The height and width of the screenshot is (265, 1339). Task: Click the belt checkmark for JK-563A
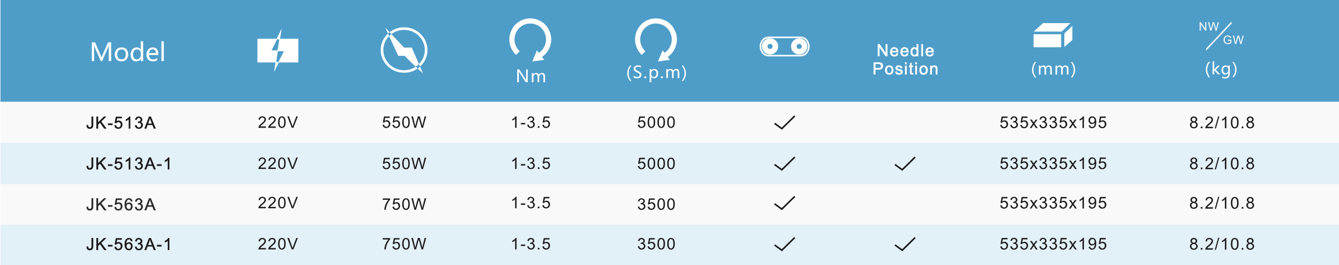click(785, 203)
